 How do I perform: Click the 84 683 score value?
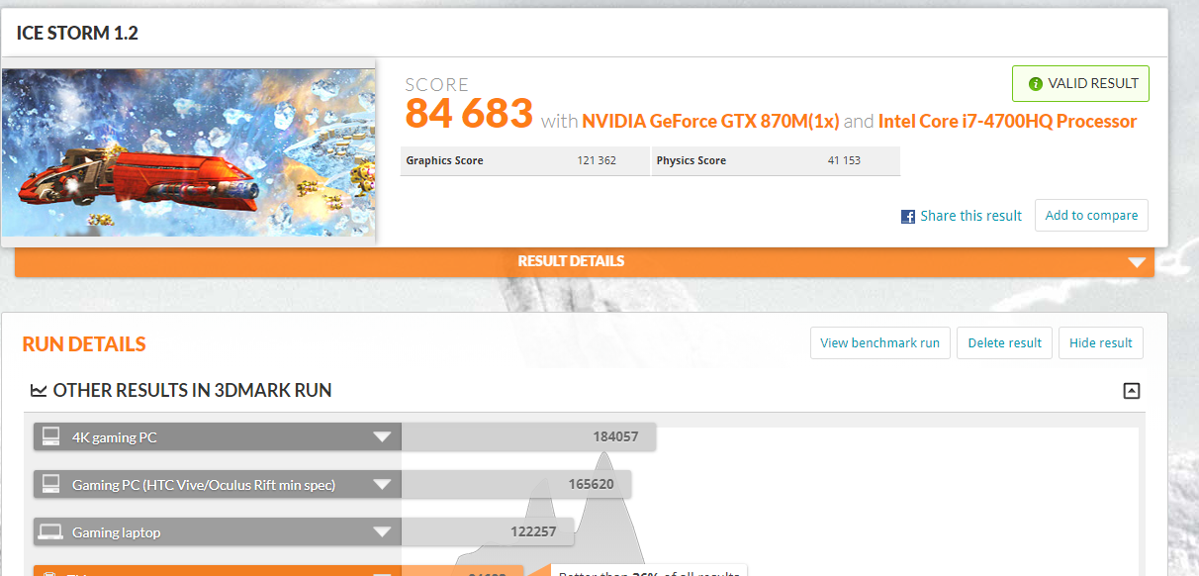click(469, 114)
